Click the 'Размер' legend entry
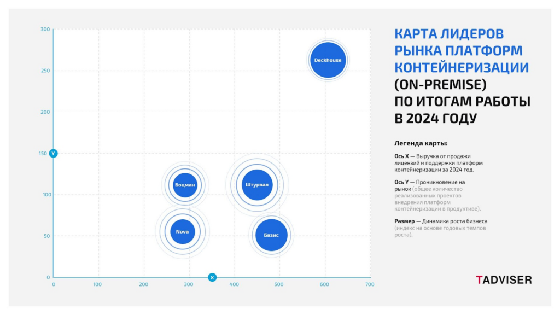This screenshot has width=560, height=315. (406, 221)
